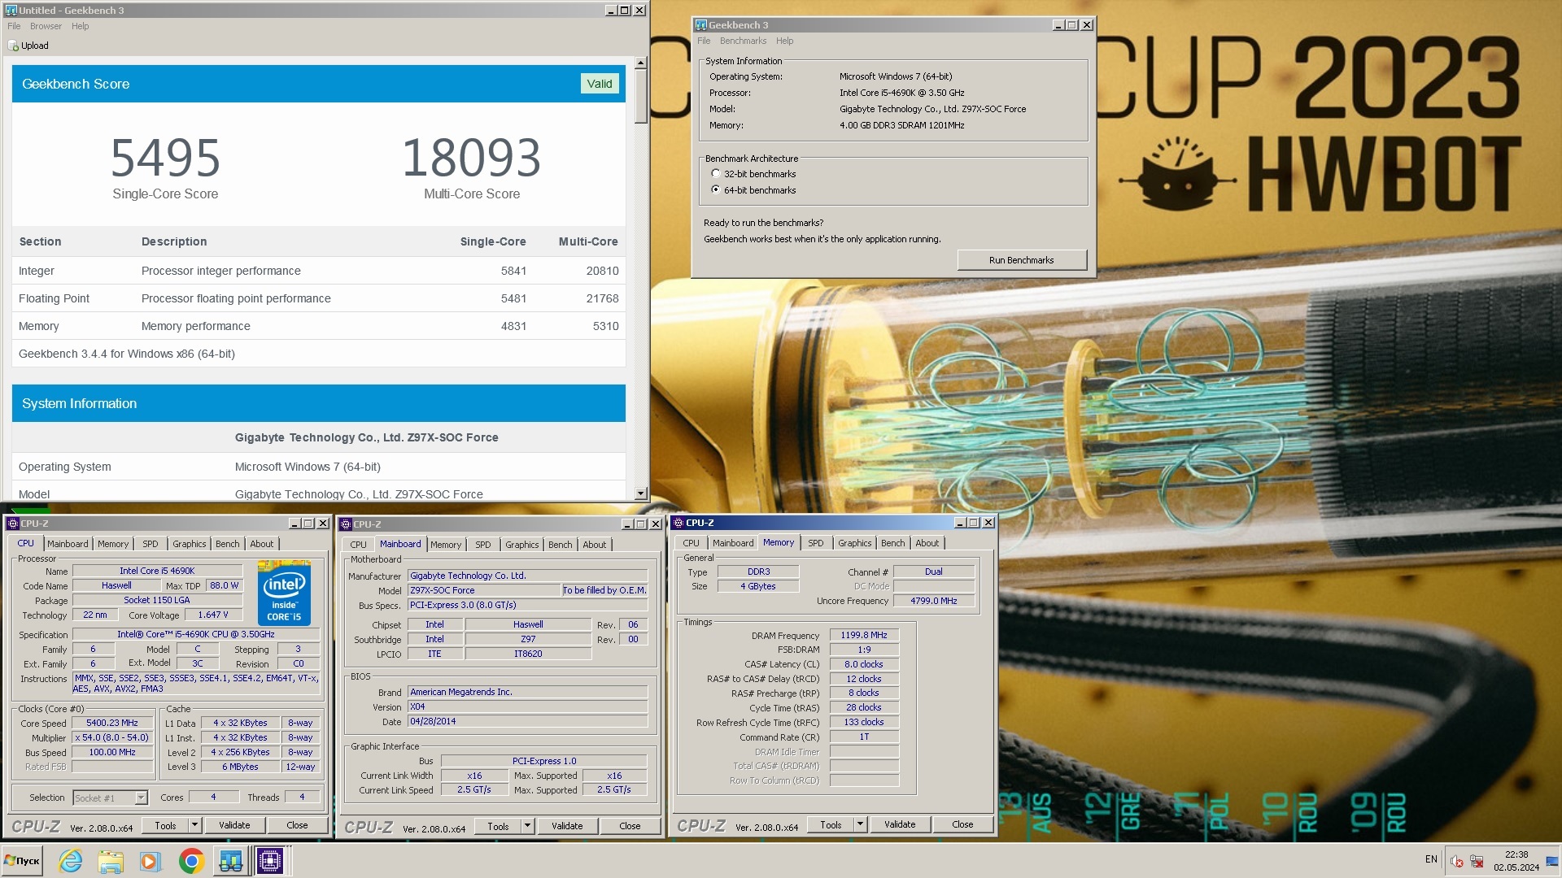Open the Socket #1 selection dropdown

point(141,798)
